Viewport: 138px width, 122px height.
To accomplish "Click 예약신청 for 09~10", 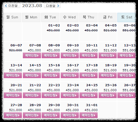I will point(70,55).
